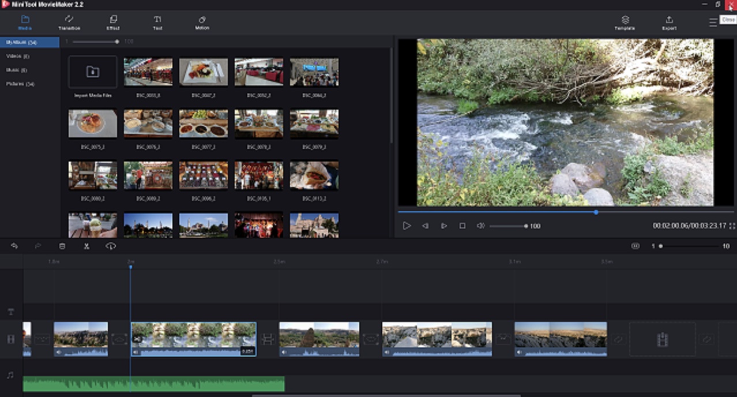Split the clip with the scissors tool

87,246
